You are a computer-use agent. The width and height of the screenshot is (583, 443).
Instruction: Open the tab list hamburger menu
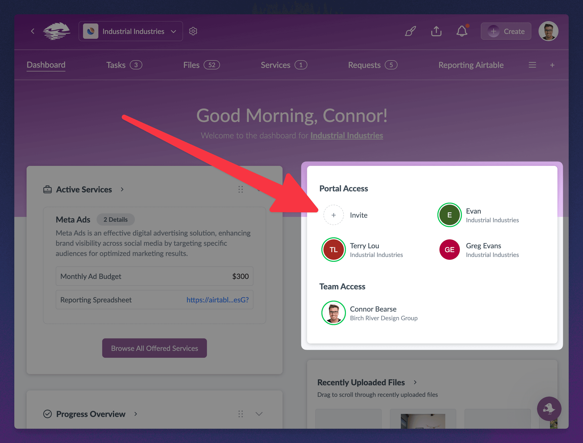click(532, 65)
